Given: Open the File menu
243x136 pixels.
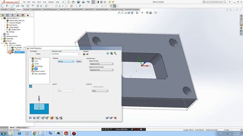Looking at the screenshot, I should tap(24, 2).
